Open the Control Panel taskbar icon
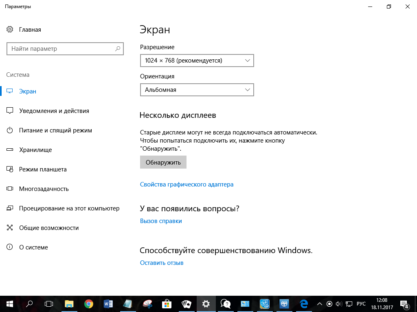This screenshot has height=312, width=417. point(245,304)
